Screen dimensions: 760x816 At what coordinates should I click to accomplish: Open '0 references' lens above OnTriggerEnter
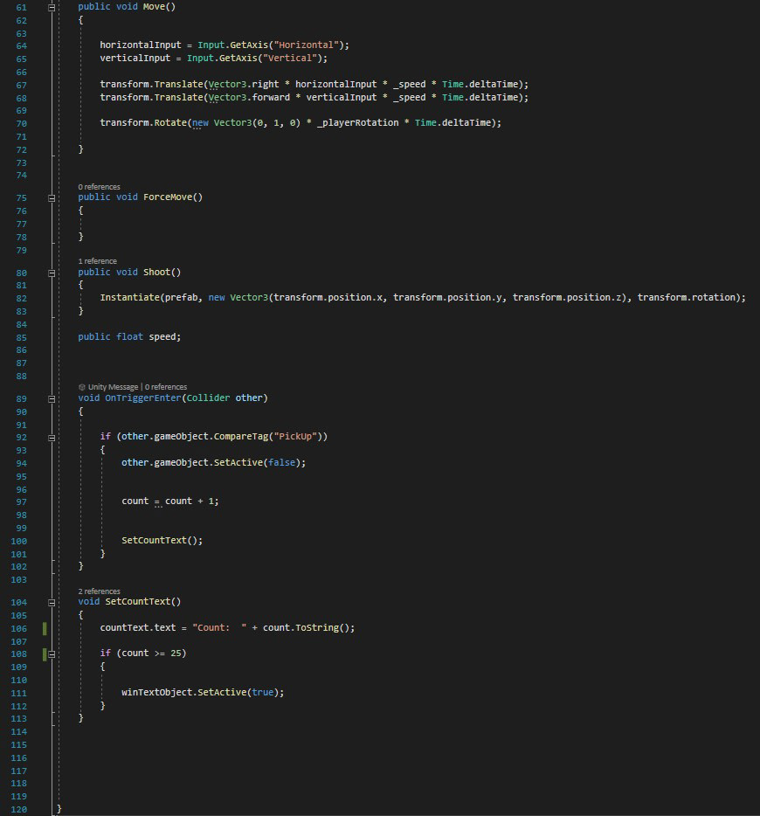[165, 387]
